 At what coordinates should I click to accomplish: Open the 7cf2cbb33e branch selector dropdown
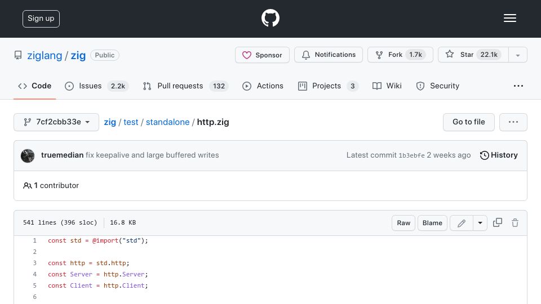click(x=56, y=122)
